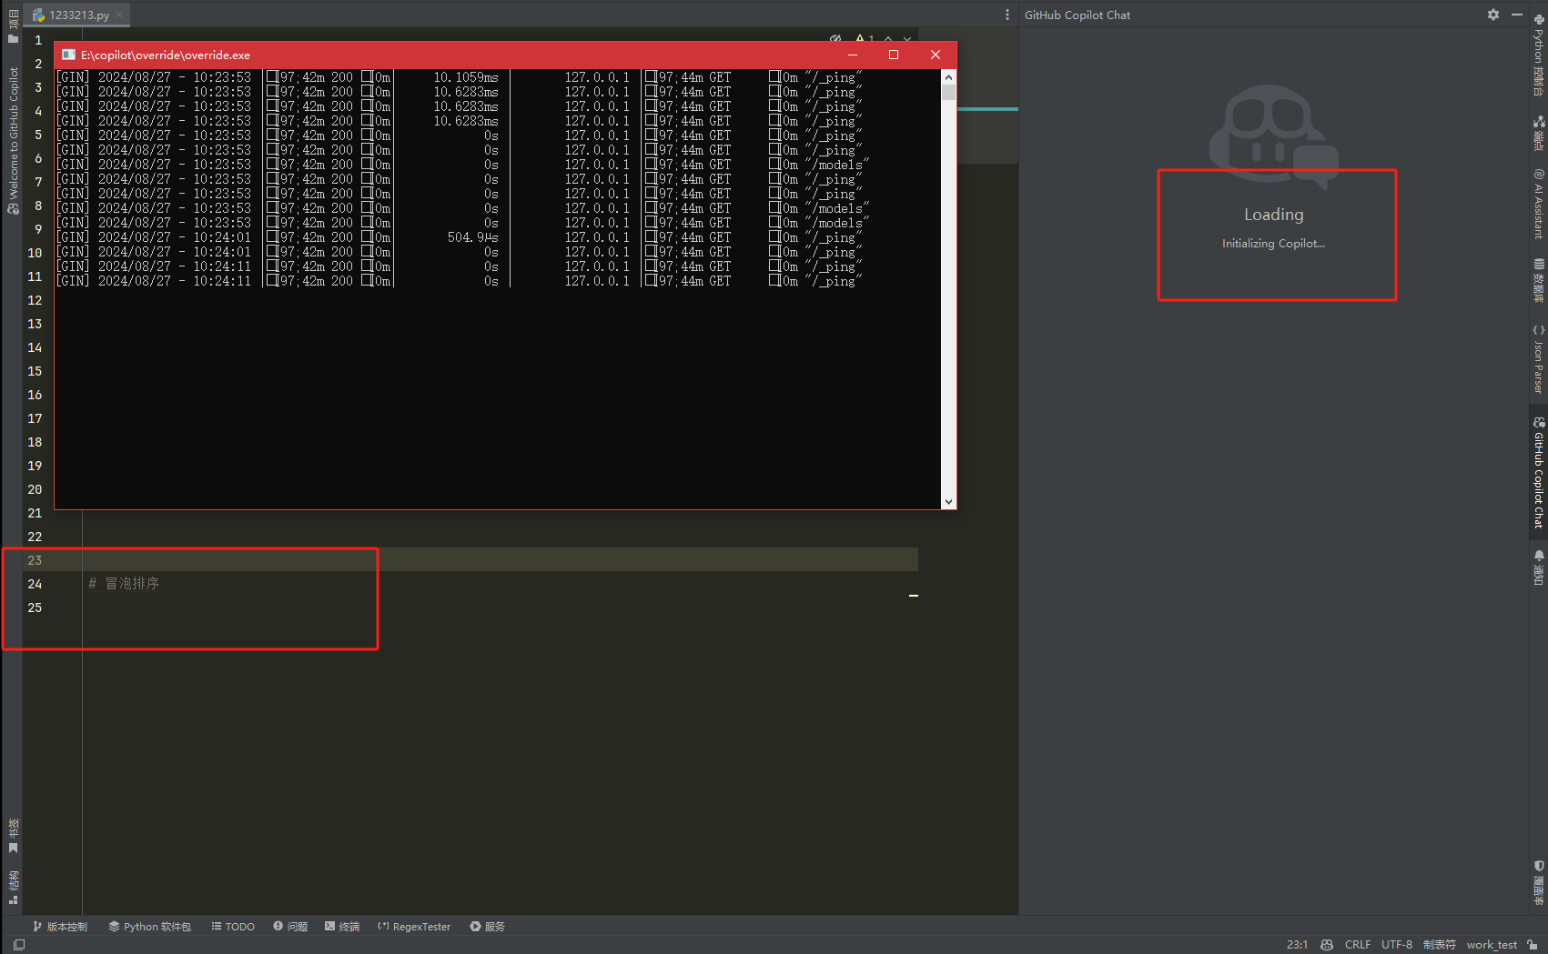
Task: Click the Copilot status bar icon
Action: [1327, 945]
